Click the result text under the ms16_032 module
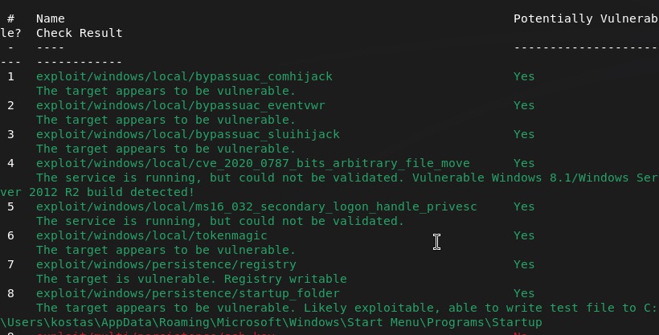 pyautogui.click(x=219, y=221)
